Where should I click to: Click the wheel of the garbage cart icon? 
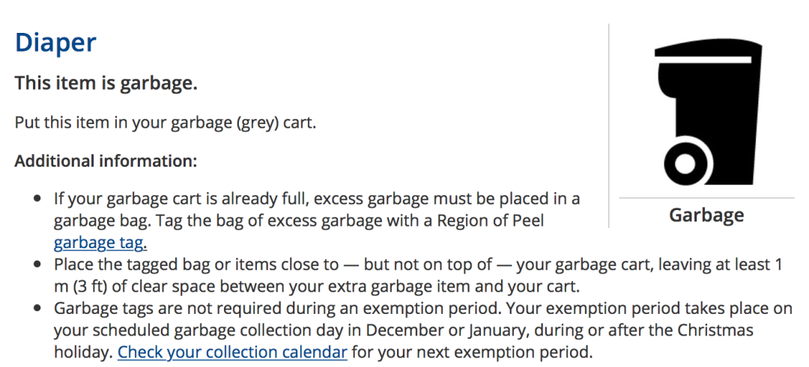point(685,164)
